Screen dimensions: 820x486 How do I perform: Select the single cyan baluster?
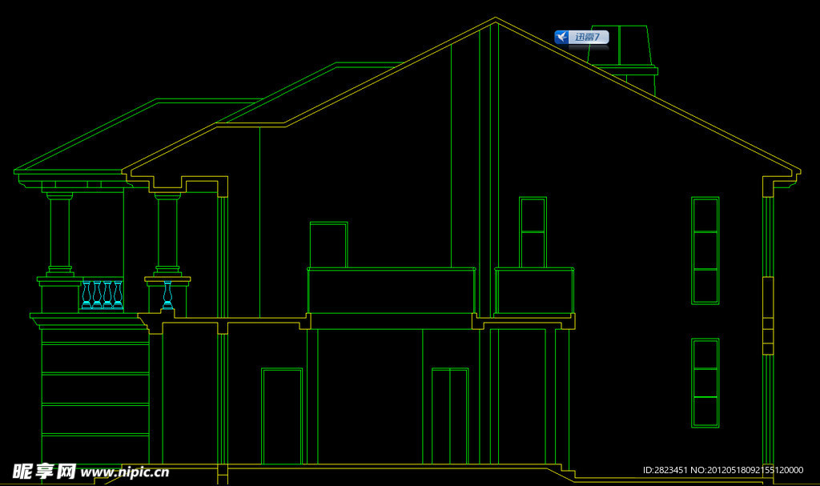coord(168,295)
